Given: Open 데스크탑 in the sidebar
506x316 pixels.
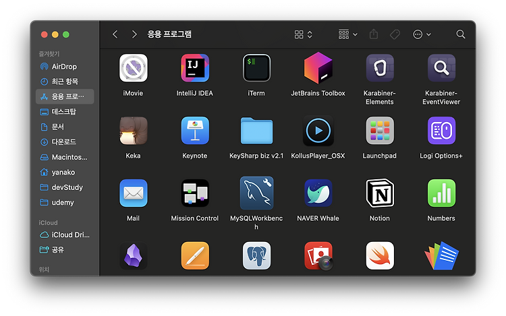Looking at the screenshot, I should click(x=65, y=112).
